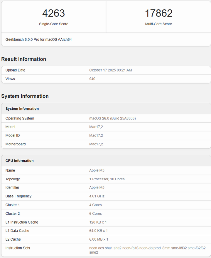Click the Result Information heading
The width and height of the screenshot is (211, 258).
pos(23,59)
